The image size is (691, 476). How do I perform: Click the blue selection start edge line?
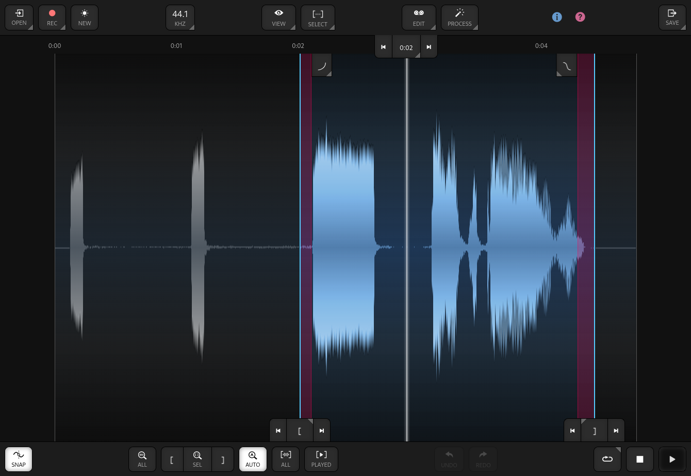tap(300, 237)
